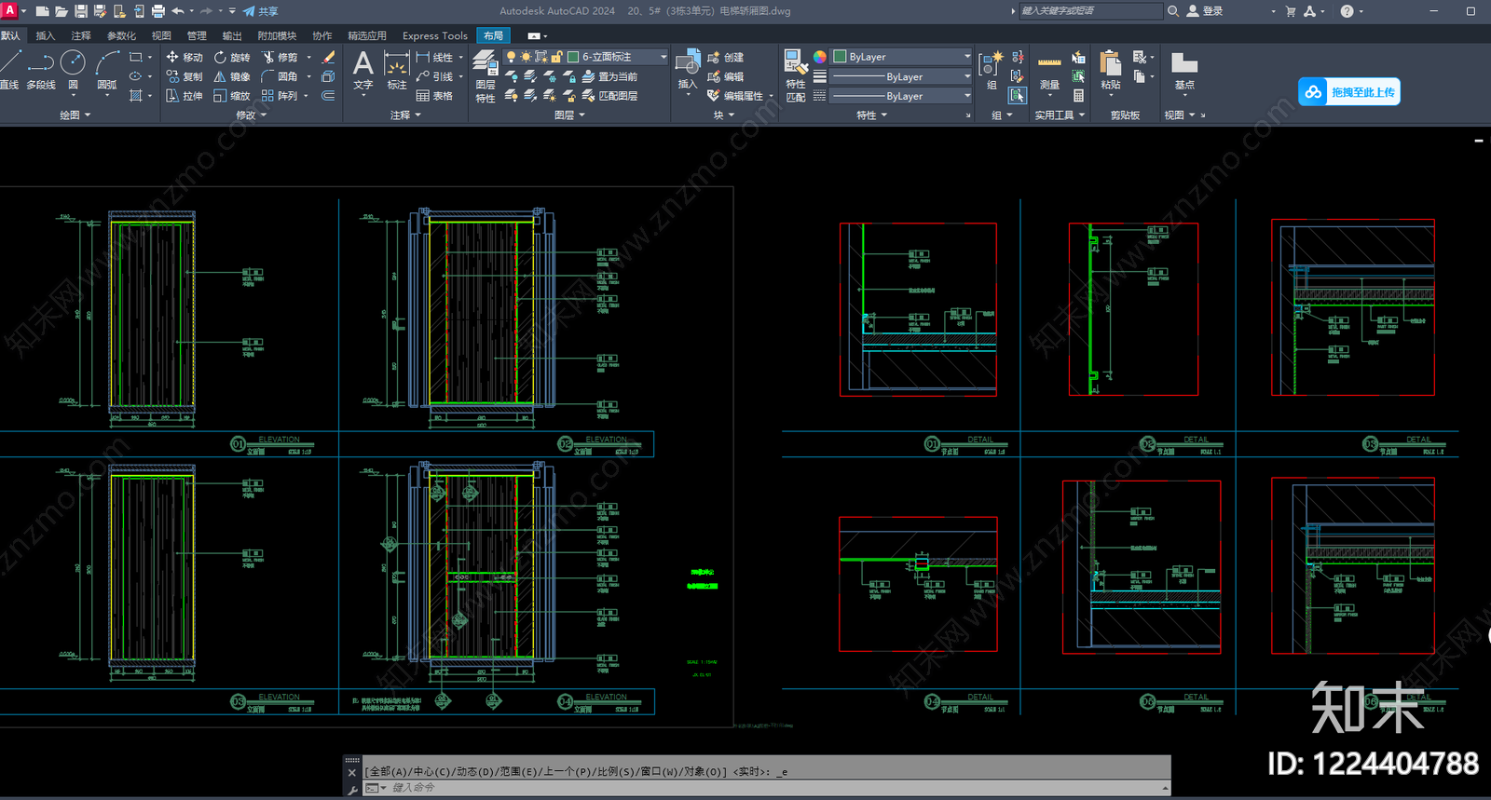Click the Mirror (镜像) tool
Viewport: 1491px width, 800px height.
point(232,76)
